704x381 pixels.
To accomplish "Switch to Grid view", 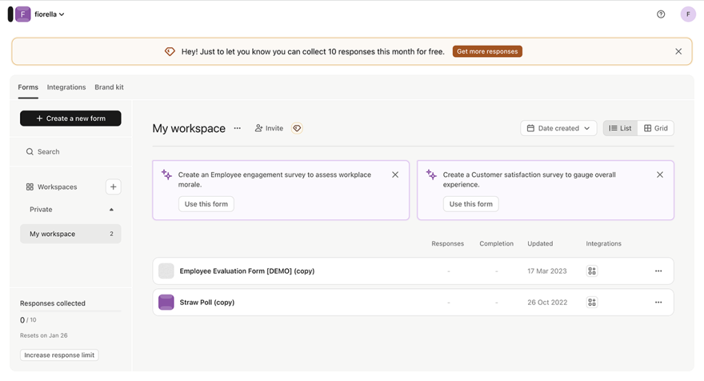I will click(656, 129).
